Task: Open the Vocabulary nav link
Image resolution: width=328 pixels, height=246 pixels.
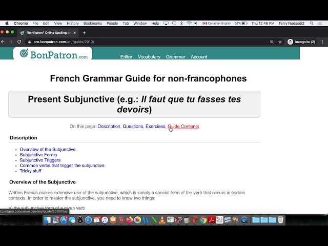Action: click(x=149, y=57)
